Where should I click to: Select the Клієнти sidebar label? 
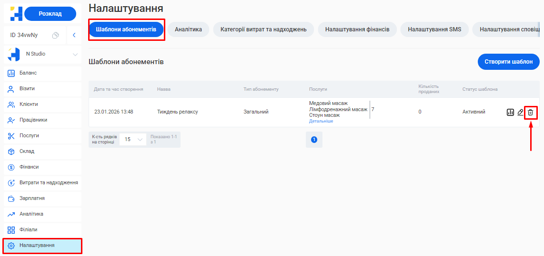click(29, 104)
